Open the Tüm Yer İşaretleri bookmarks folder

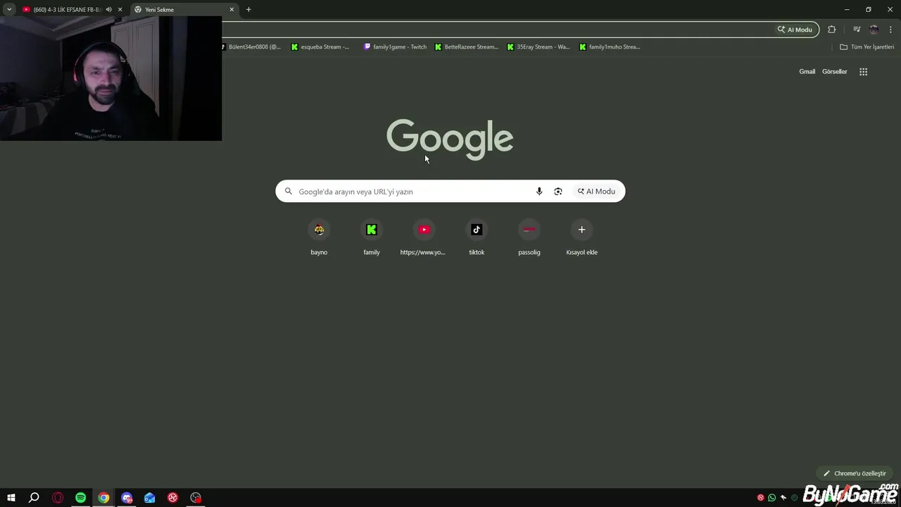[x=867, y=47]
